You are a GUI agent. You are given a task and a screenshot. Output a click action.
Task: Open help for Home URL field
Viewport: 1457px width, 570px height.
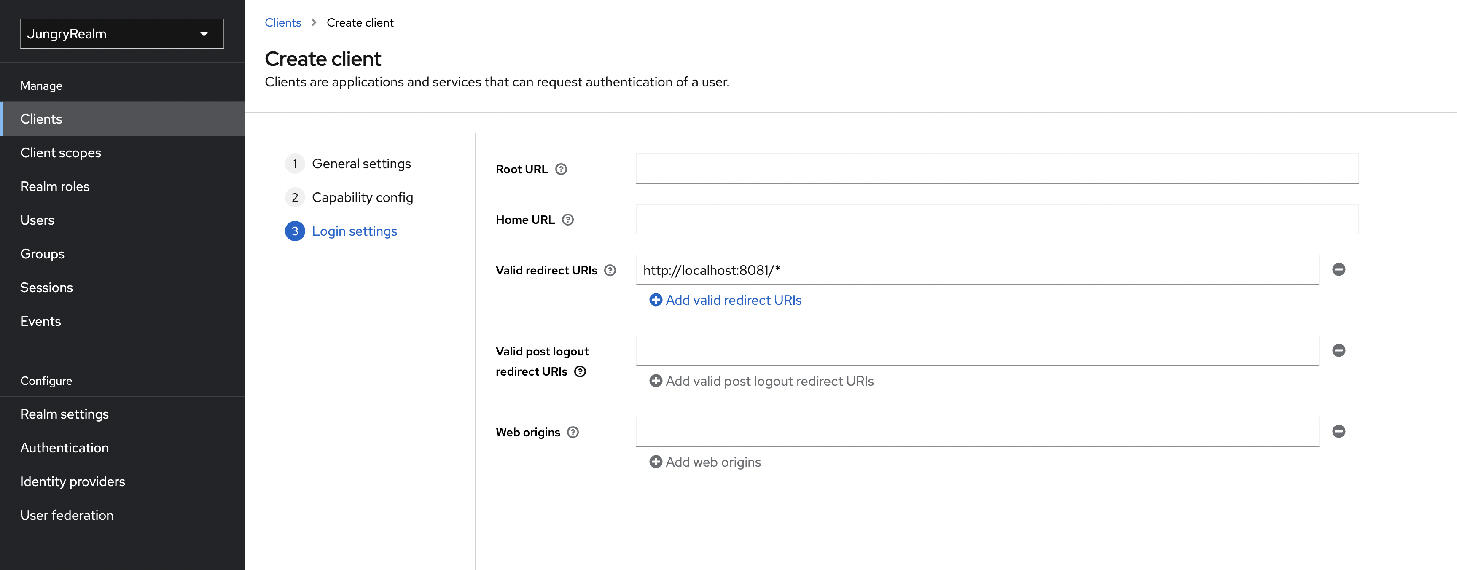(x=567, y=220)
